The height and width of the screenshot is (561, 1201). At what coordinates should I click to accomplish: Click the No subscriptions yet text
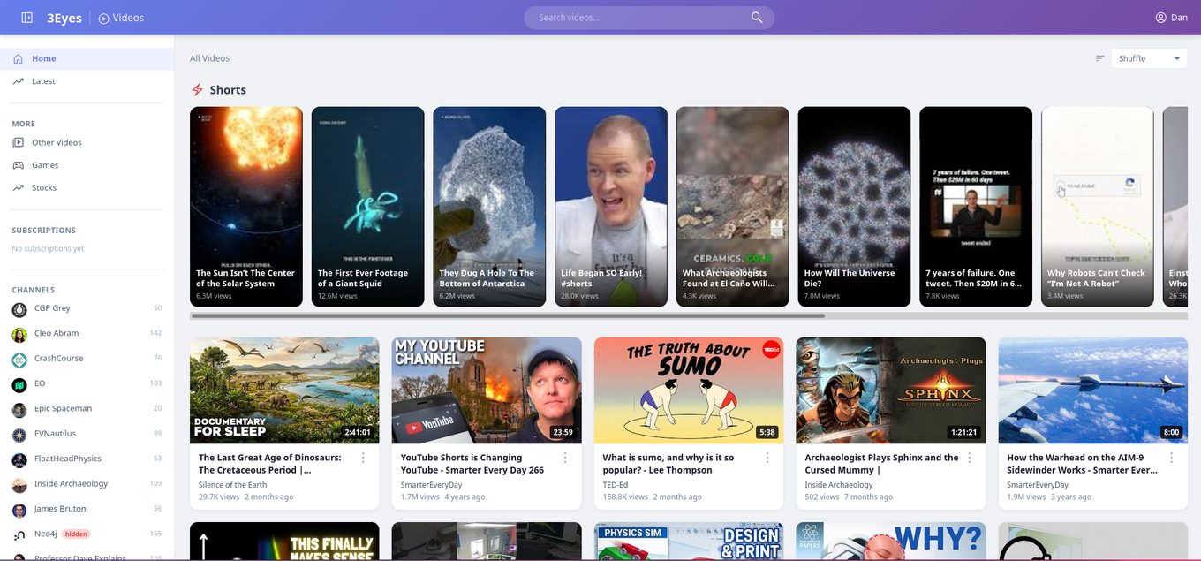48,249
